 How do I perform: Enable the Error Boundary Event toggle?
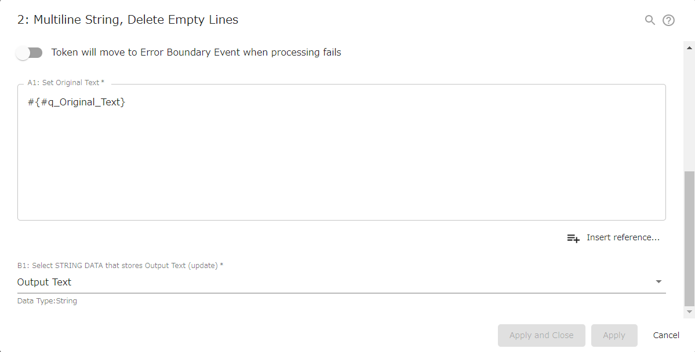click(x=29, y=52)
